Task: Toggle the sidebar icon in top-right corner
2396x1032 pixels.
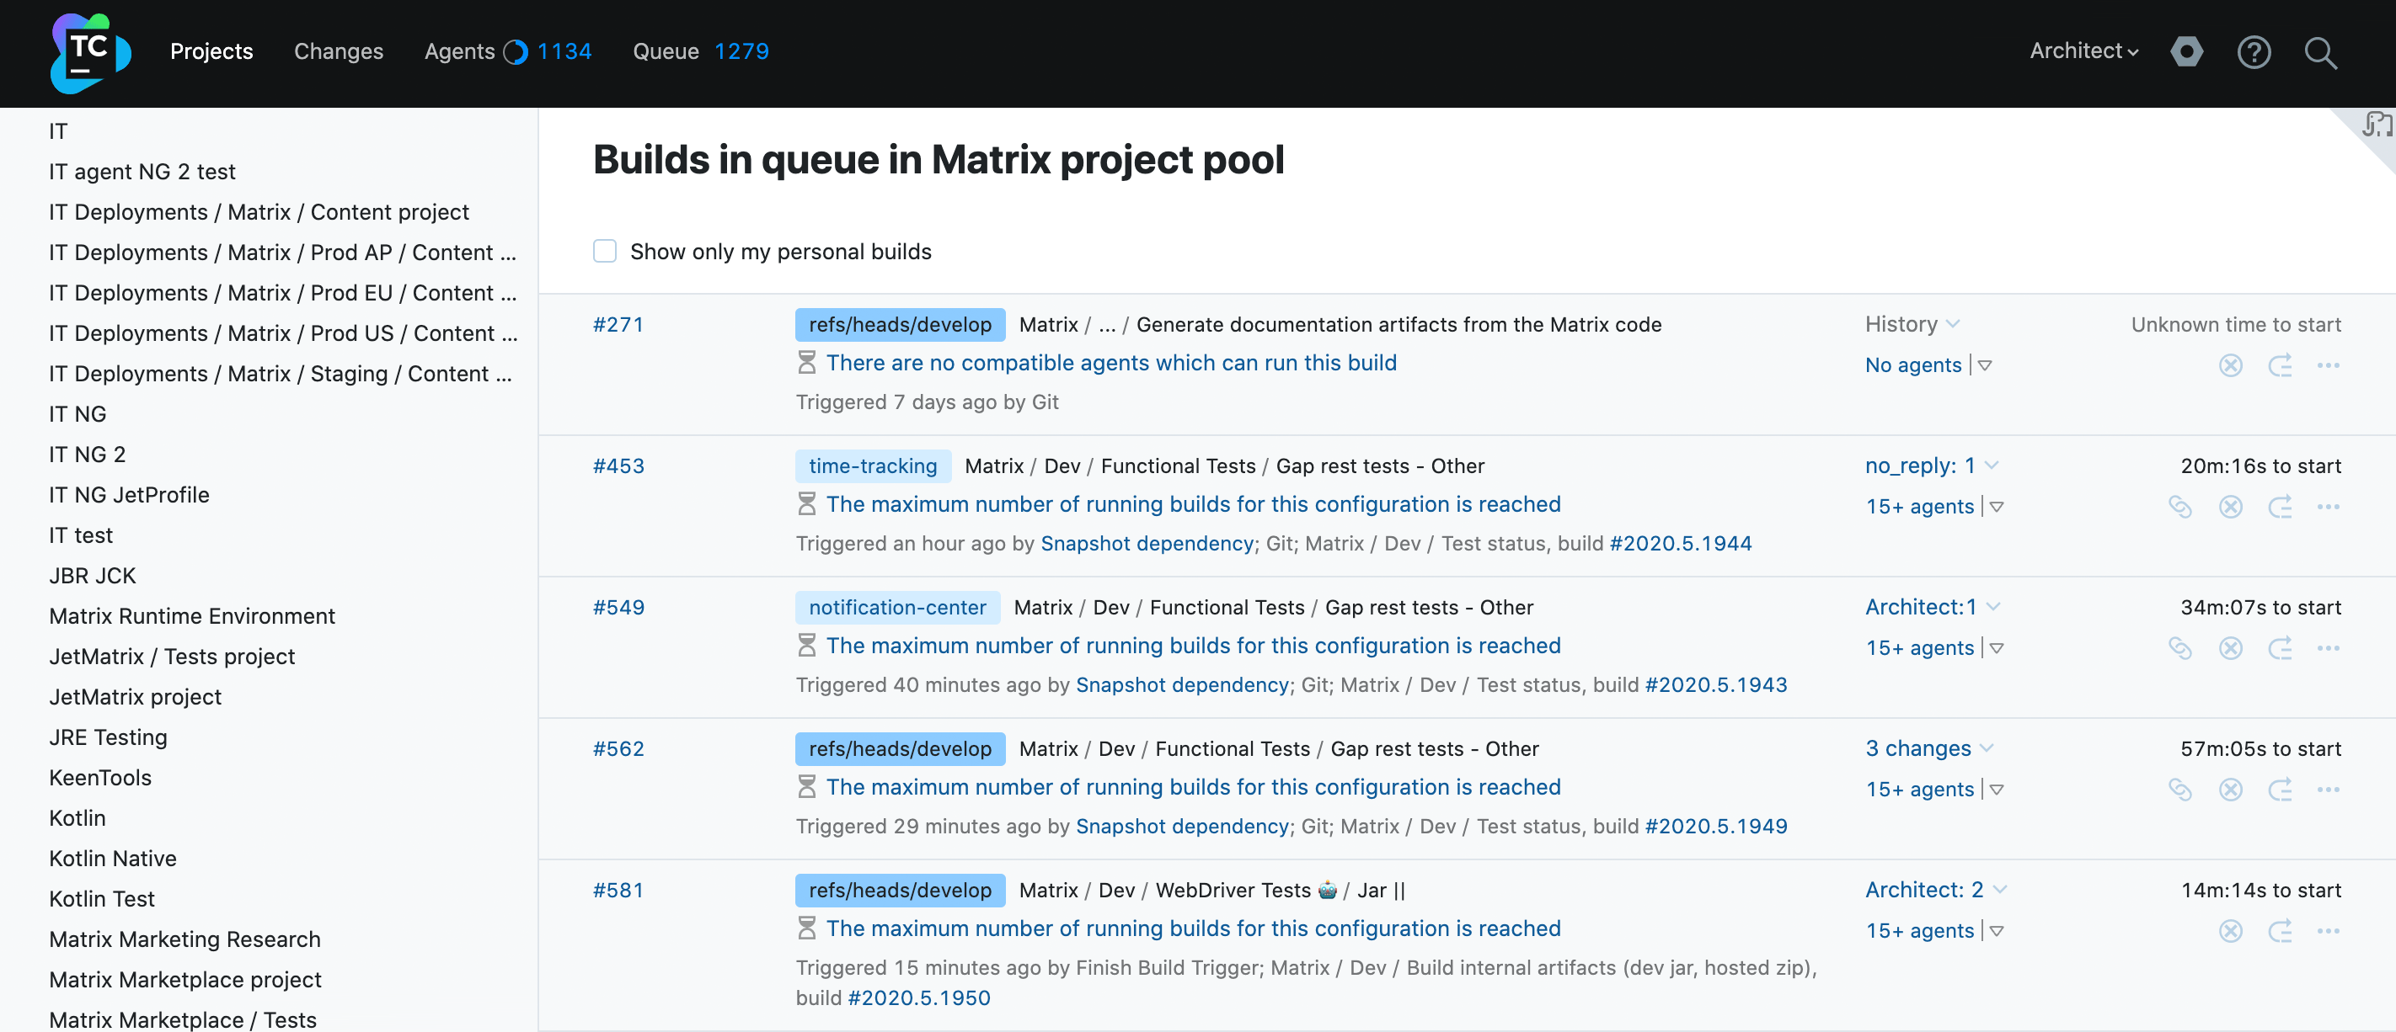Action: point(2377,124)
